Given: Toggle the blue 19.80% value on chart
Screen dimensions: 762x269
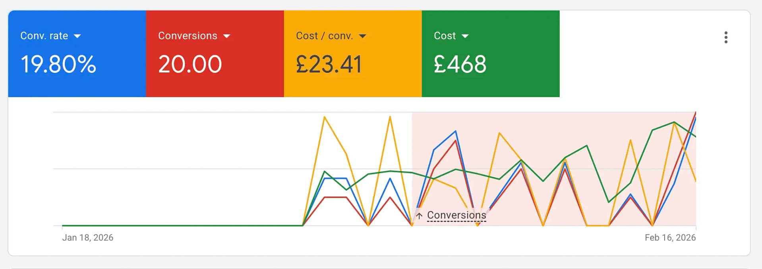Looking at the screenshot, I should click(x=58, y=64).
